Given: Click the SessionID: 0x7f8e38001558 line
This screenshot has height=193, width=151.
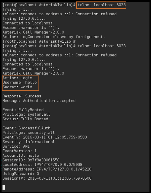Looking at the screenshot, I should pos(31,160).
